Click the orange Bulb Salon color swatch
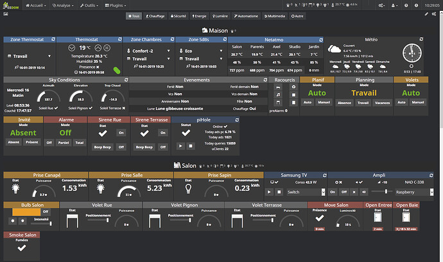Screen dimensions: 443x262 [x=26, y=212]
